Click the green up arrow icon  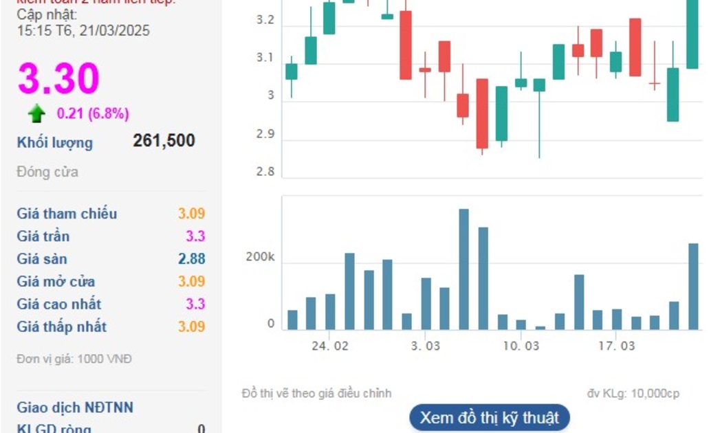tap(36, 113)
